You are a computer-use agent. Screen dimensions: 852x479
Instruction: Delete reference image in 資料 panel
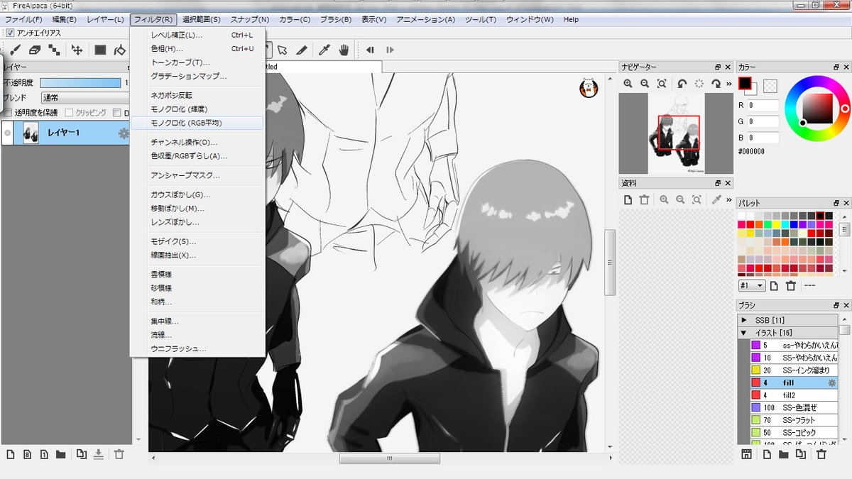pyautogui.click(x=644, y=200)
